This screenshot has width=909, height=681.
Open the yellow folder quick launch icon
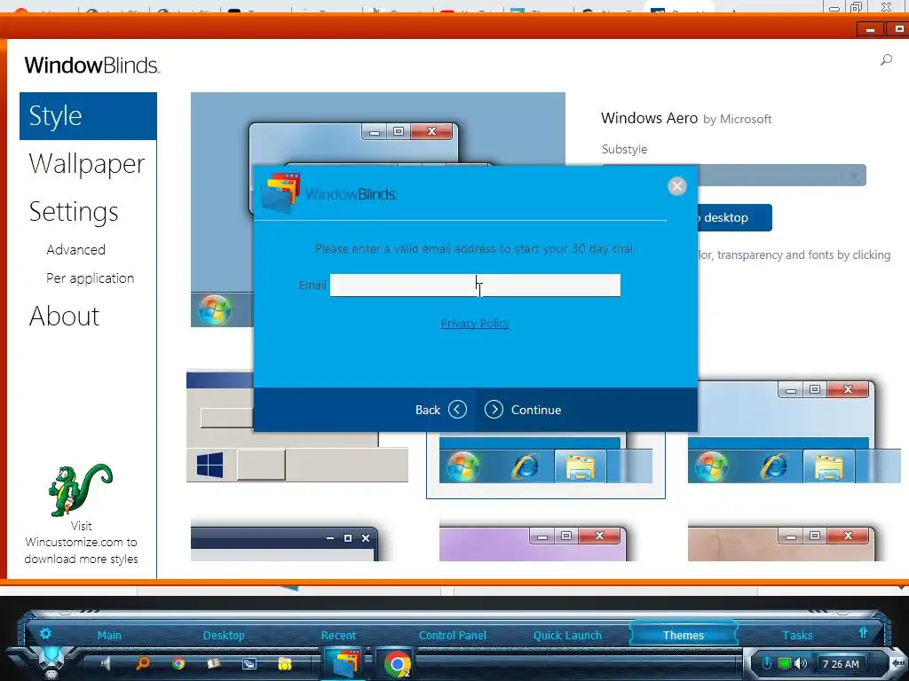285,663
